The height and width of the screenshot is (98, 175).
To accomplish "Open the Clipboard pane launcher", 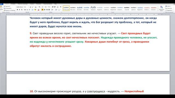I will [x=15, y=12].
